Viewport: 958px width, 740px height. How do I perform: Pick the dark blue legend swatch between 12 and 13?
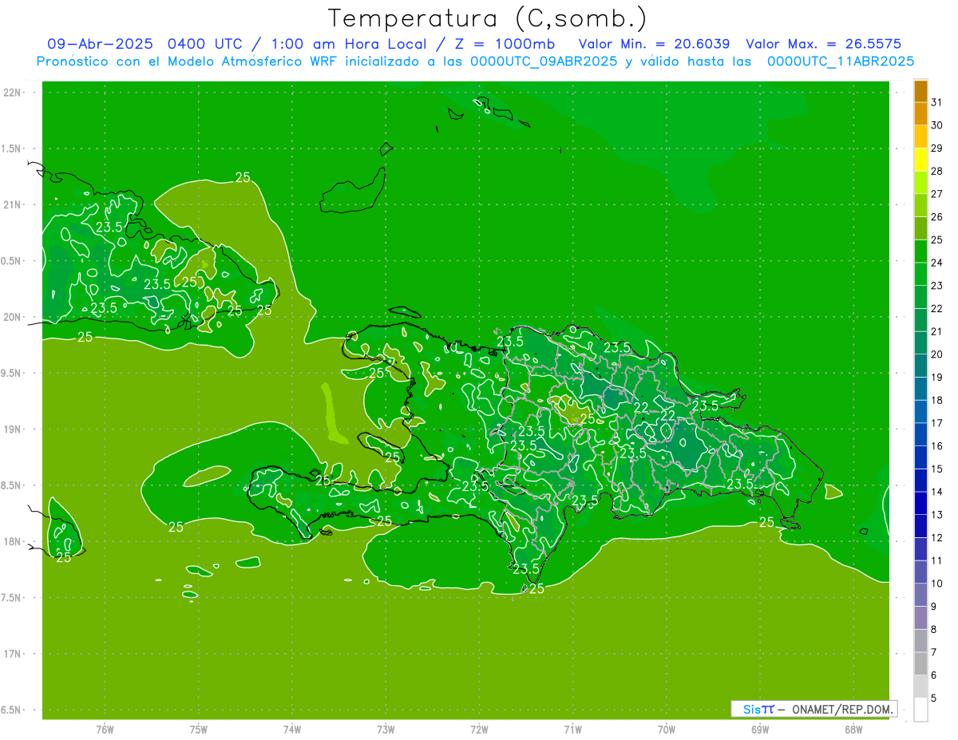click(x=920, y=527)
